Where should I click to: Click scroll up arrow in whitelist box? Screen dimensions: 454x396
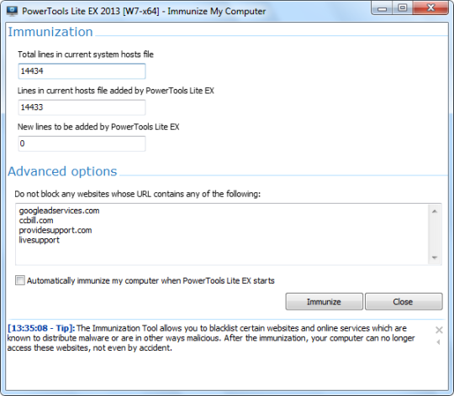pos(435,211)
